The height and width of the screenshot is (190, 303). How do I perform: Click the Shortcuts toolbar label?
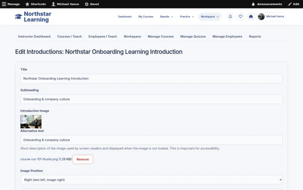[x=38, y=4]
